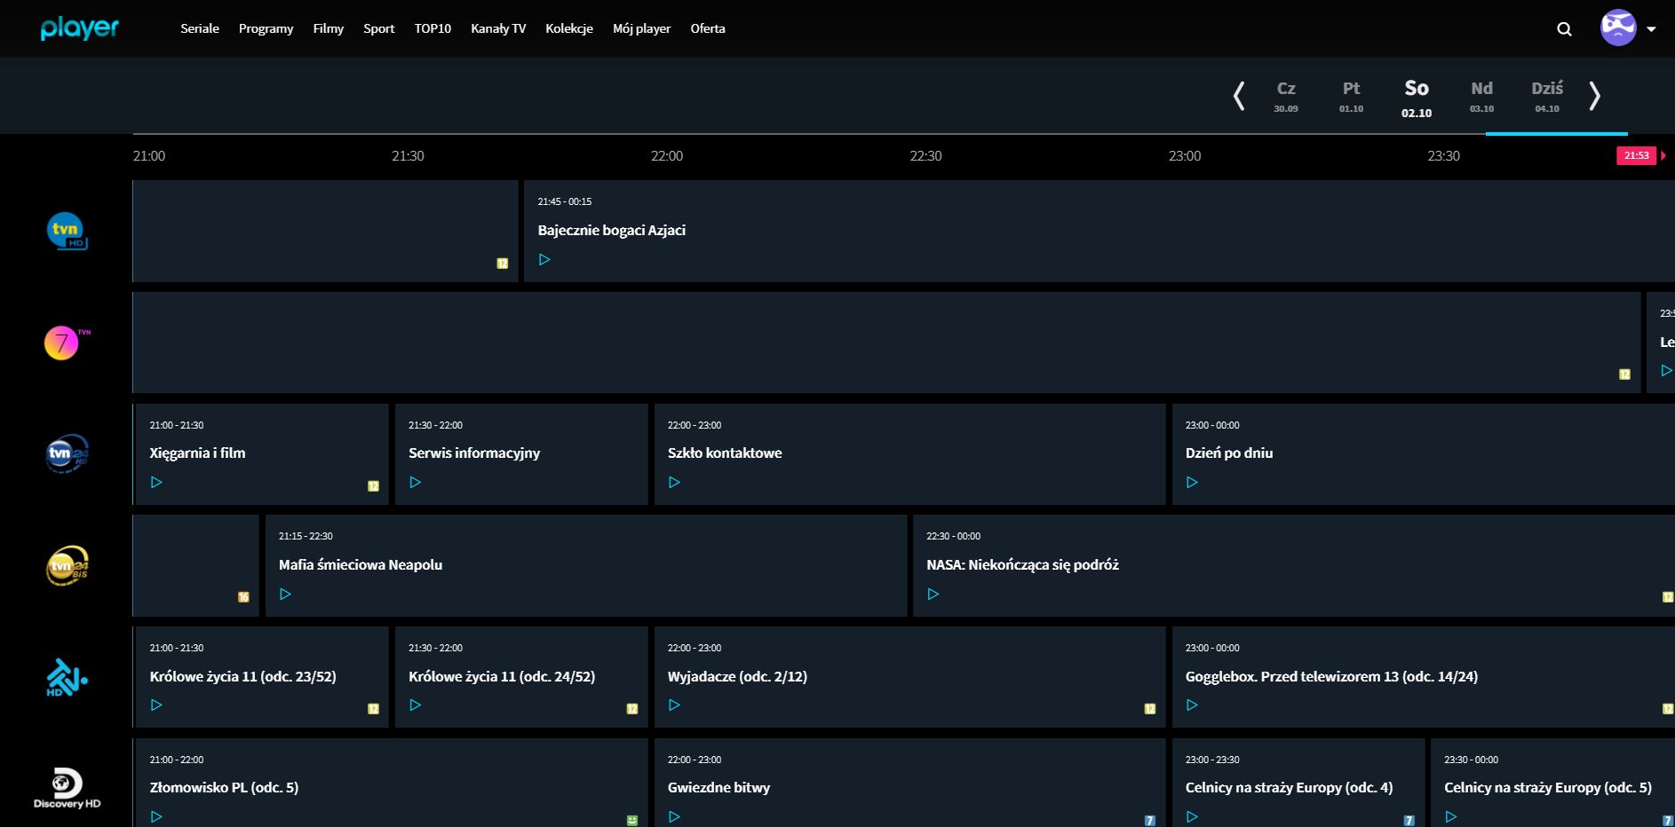Select the untitled TVN24 BiS block before 21:15
The height and width of the screenshot is (827, 1675).
pos(195,565)
